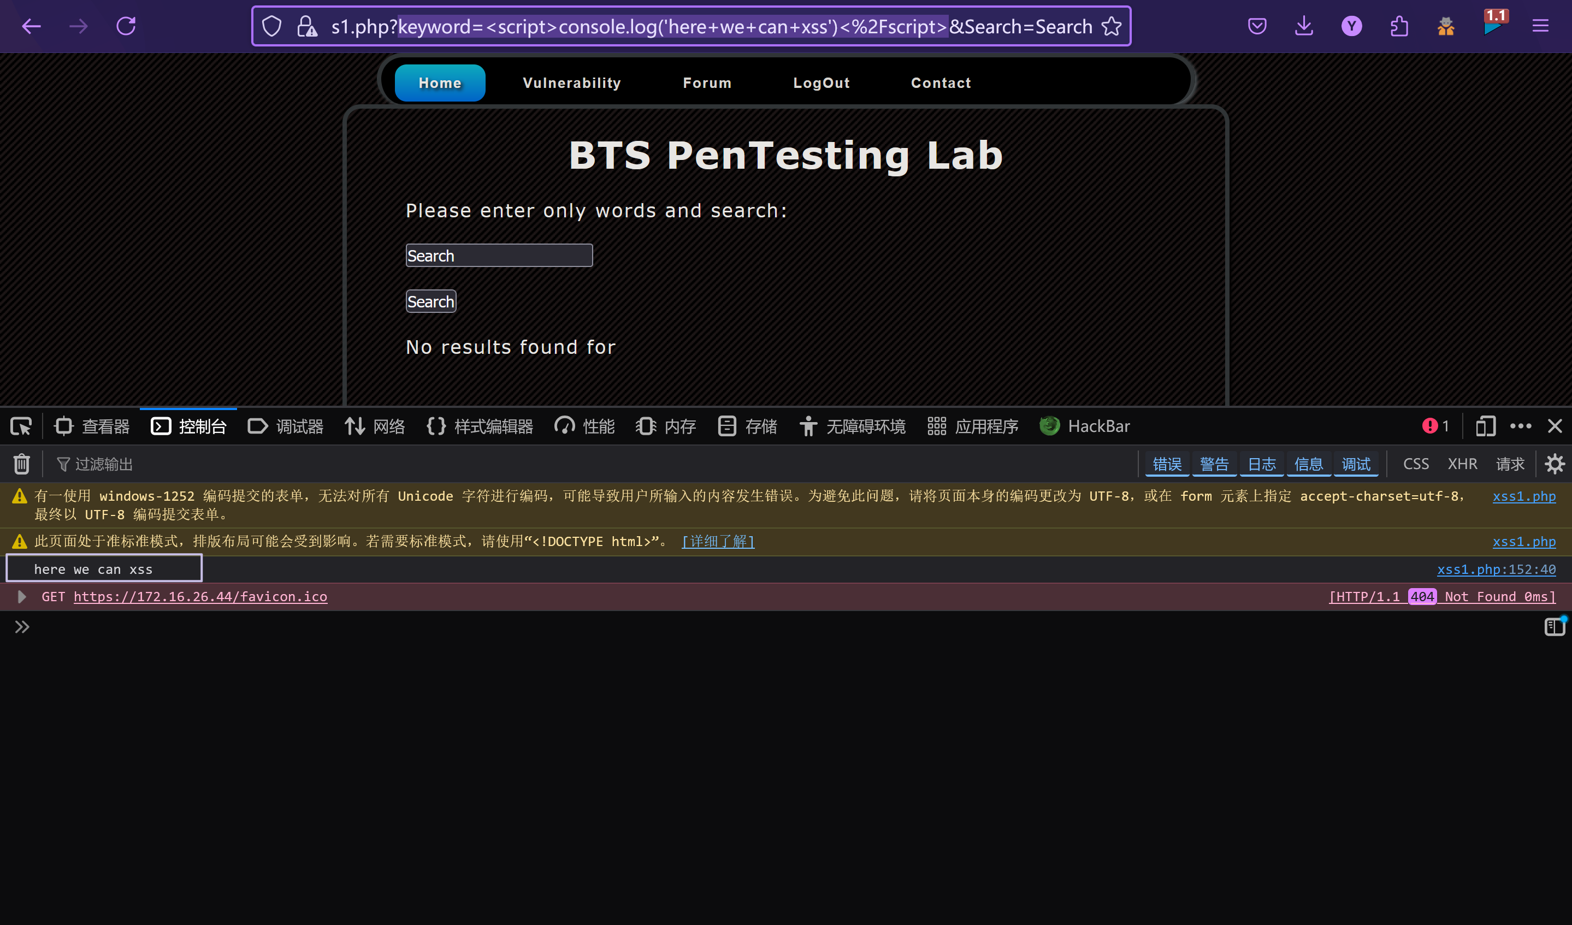Enable the XHR filter
This screenshot has height=925, width=1572.
click(x=1462, y=464)
